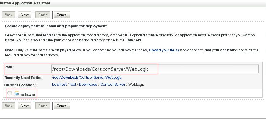Click the top Cancel button
Viewport: 266px width, 121px height.
(62, 15)
